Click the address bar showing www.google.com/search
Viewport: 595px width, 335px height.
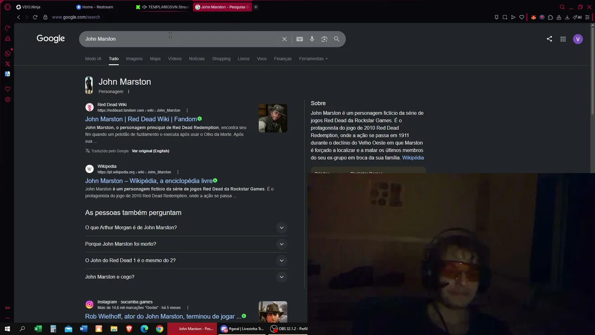76,17
